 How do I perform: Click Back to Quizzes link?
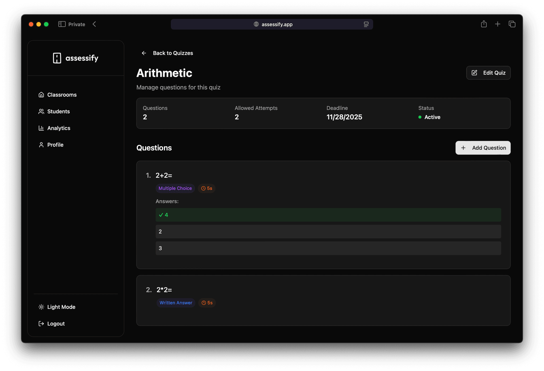(173, 53)
